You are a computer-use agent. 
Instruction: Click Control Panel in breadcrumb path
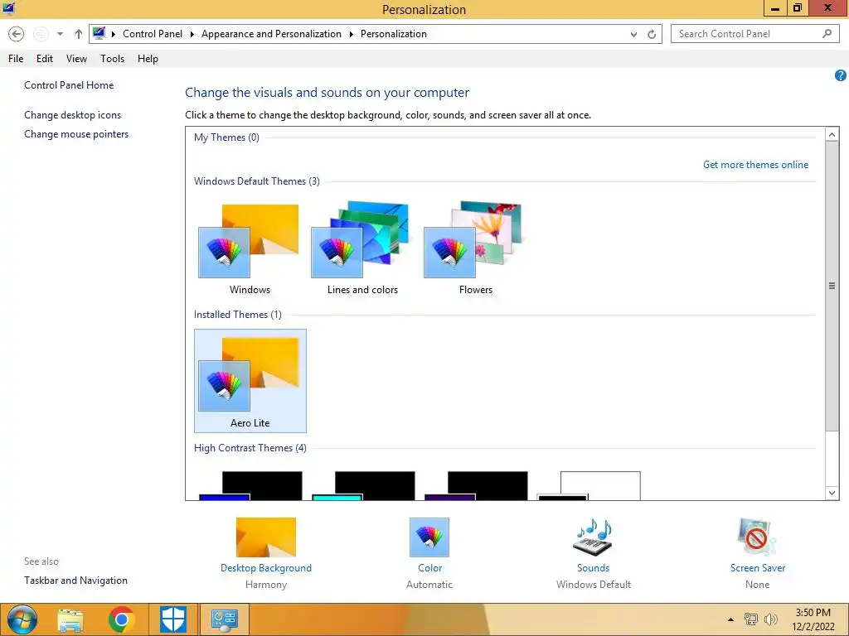153,33
